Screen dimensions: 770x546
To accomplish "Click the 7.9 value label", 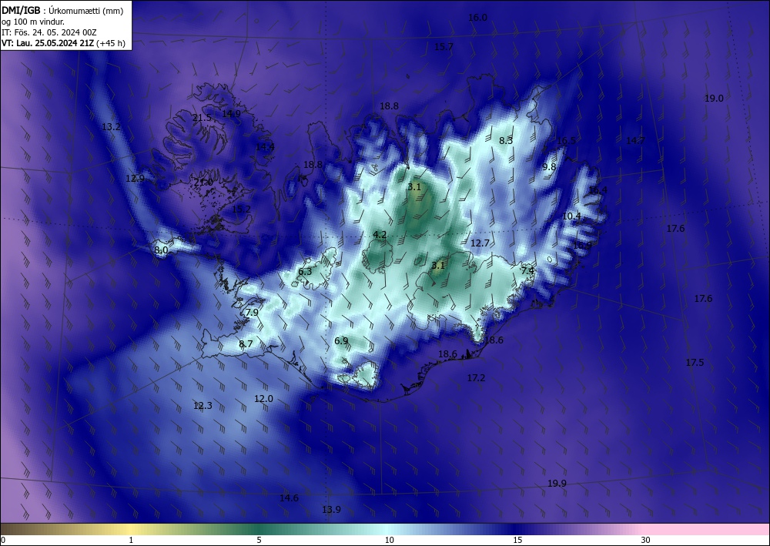I will 252,313.
